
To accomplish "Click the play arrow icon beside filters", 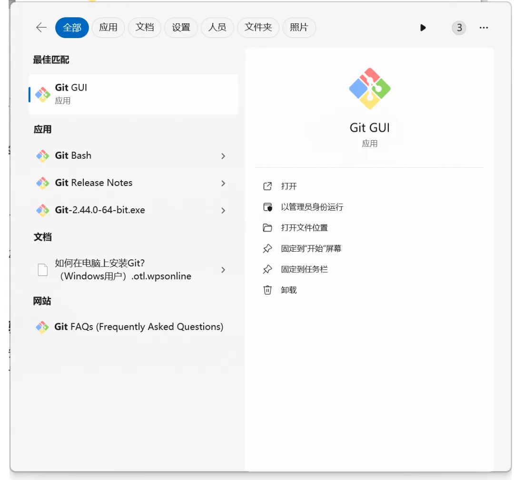I will pyautogui.click(x=423, y=28).
